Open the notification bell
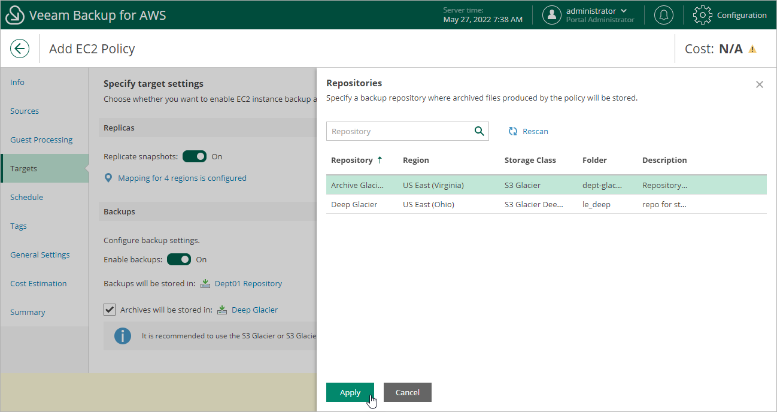The height and width of the screenshot is (412, 777). coord(663,15)
